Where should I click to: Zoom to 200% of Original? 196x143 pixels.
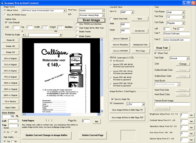coord(11,95)
